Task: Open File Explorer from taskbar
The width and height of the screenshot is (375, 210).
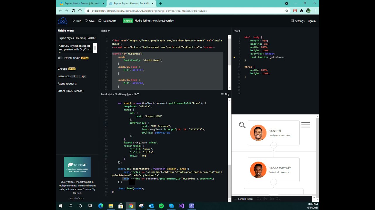Action: [111, 206]
